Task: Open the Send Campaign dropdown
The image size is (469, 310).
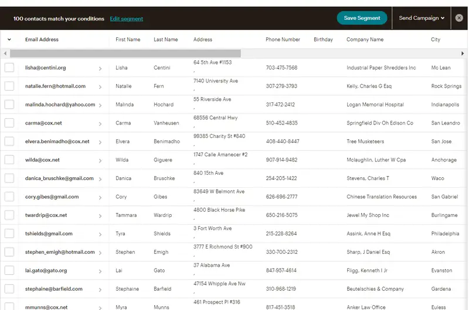Action: [422, 18]
